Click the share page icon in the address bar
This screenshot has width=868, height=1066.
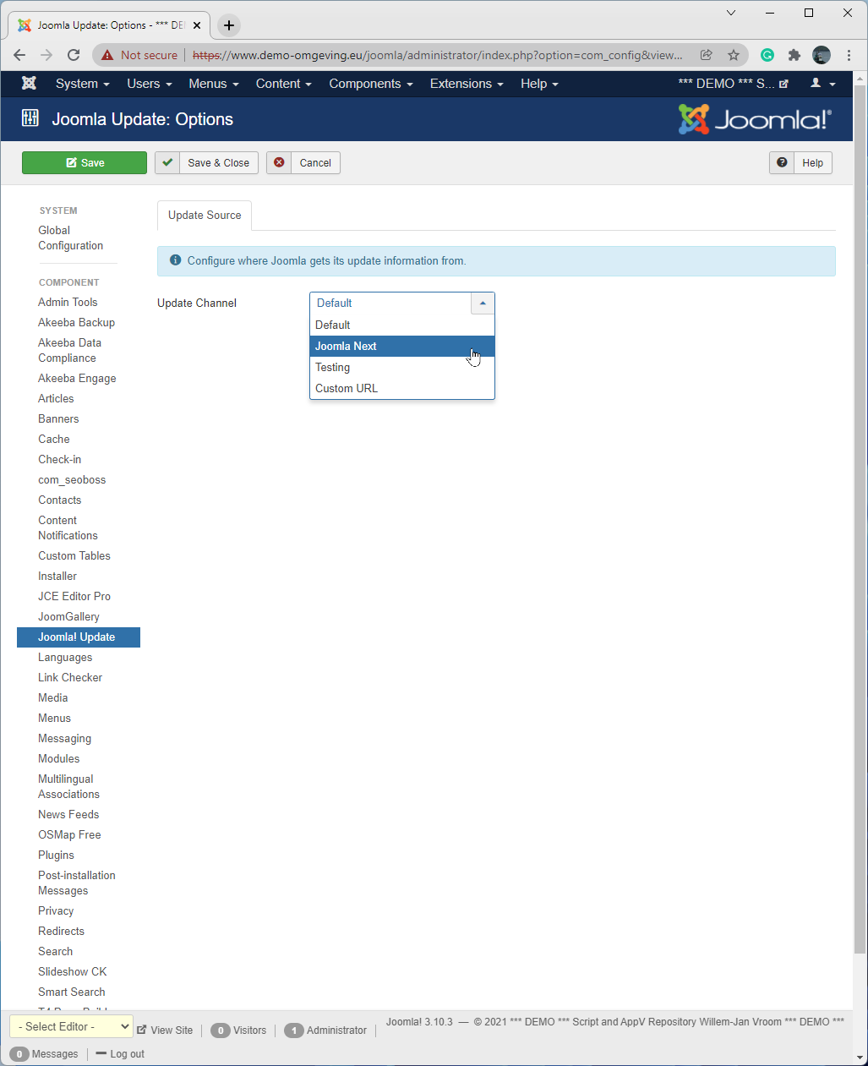pyautogui.click(x=706, y=55)
